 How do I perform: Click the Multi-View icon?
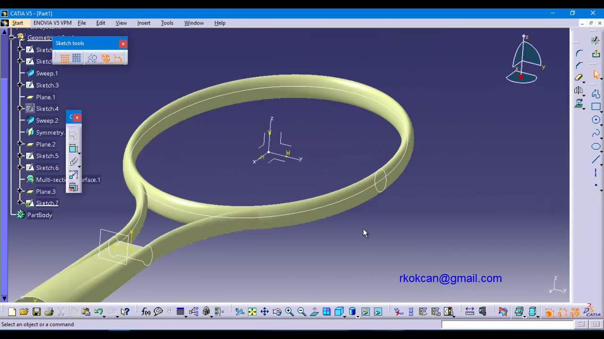point(327,312)
